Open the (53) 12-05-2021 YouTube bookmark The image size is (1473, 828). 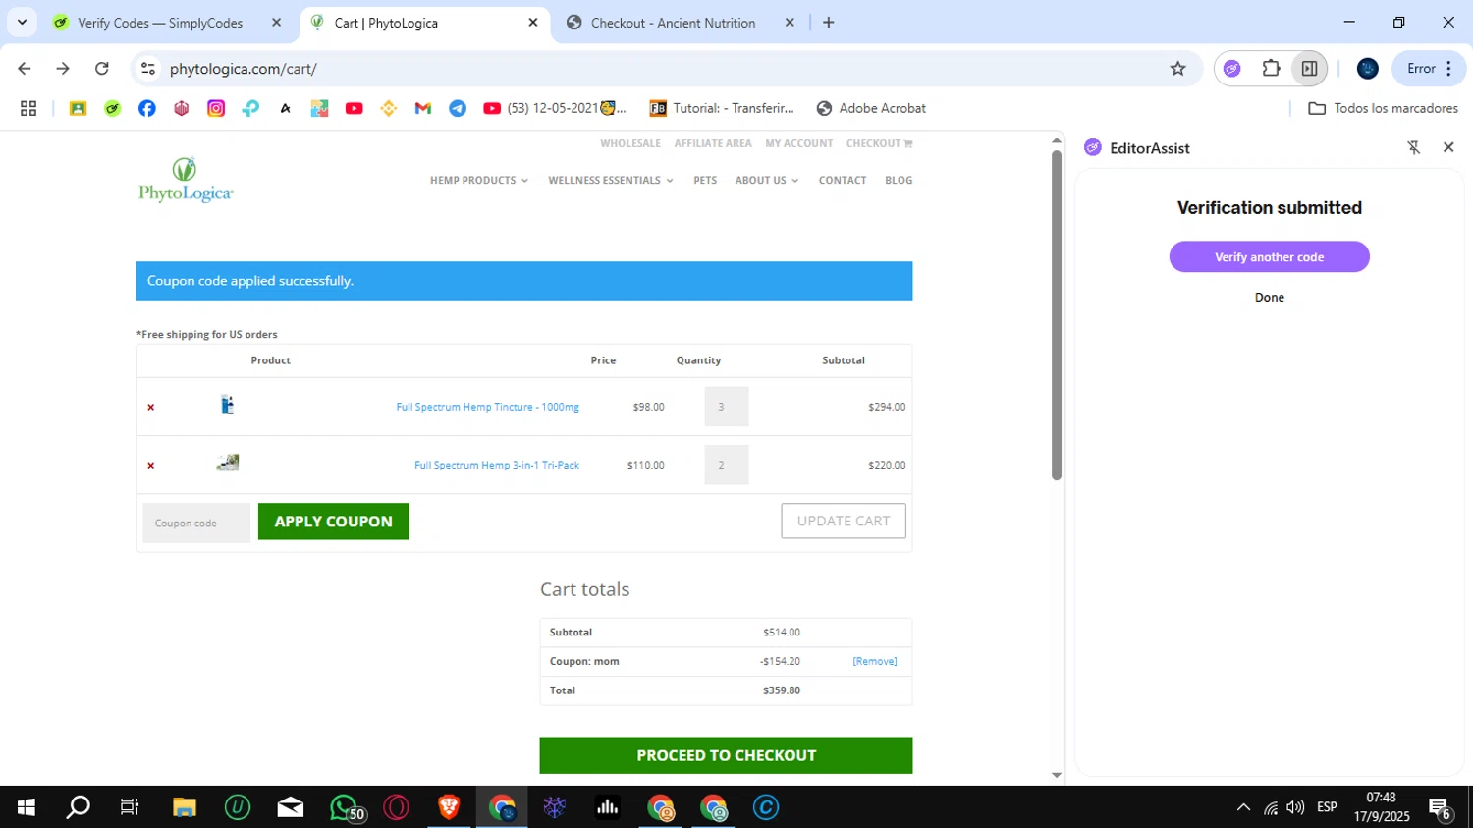coord(555,109)
